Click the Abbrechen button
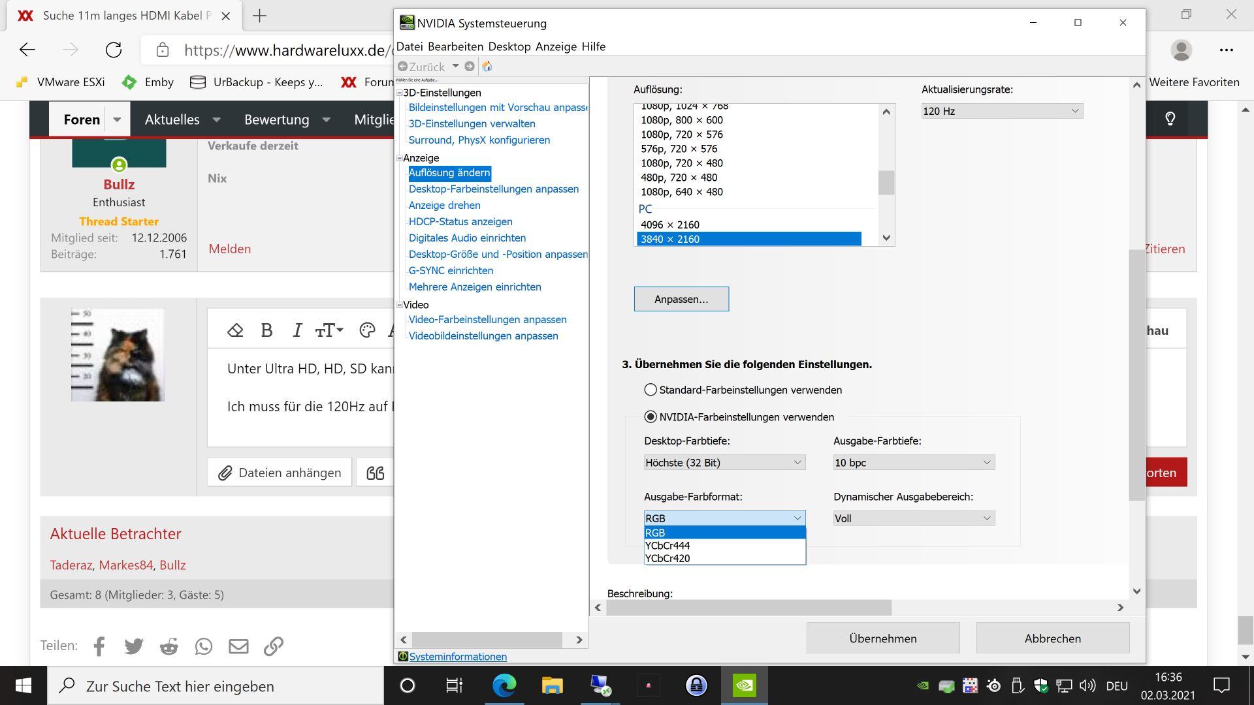 point(1052,638)
